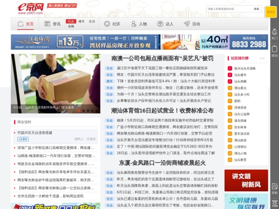The height and width of the screenshot is (209, 279).
Task: Select the third slideshow indicator dot
Action: coord(88,111)
